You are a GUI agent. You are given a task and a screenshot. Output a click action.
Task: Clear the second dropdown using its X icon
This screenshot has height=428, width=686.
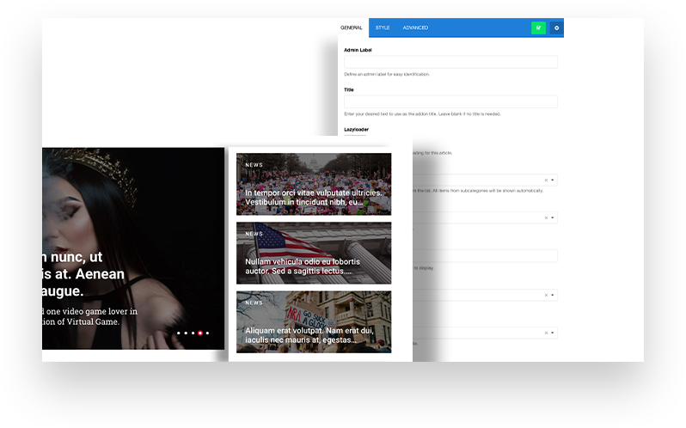click(x=546, y=218)
